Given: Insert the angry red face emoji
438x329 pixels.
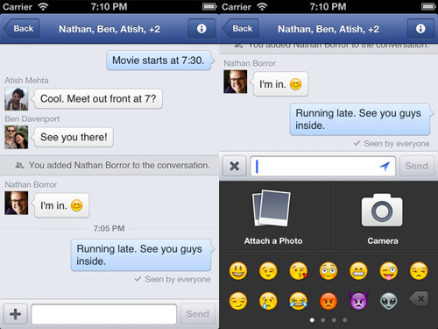Looking at the screenshot, I should pyautogui.click(x=328, y=301).
